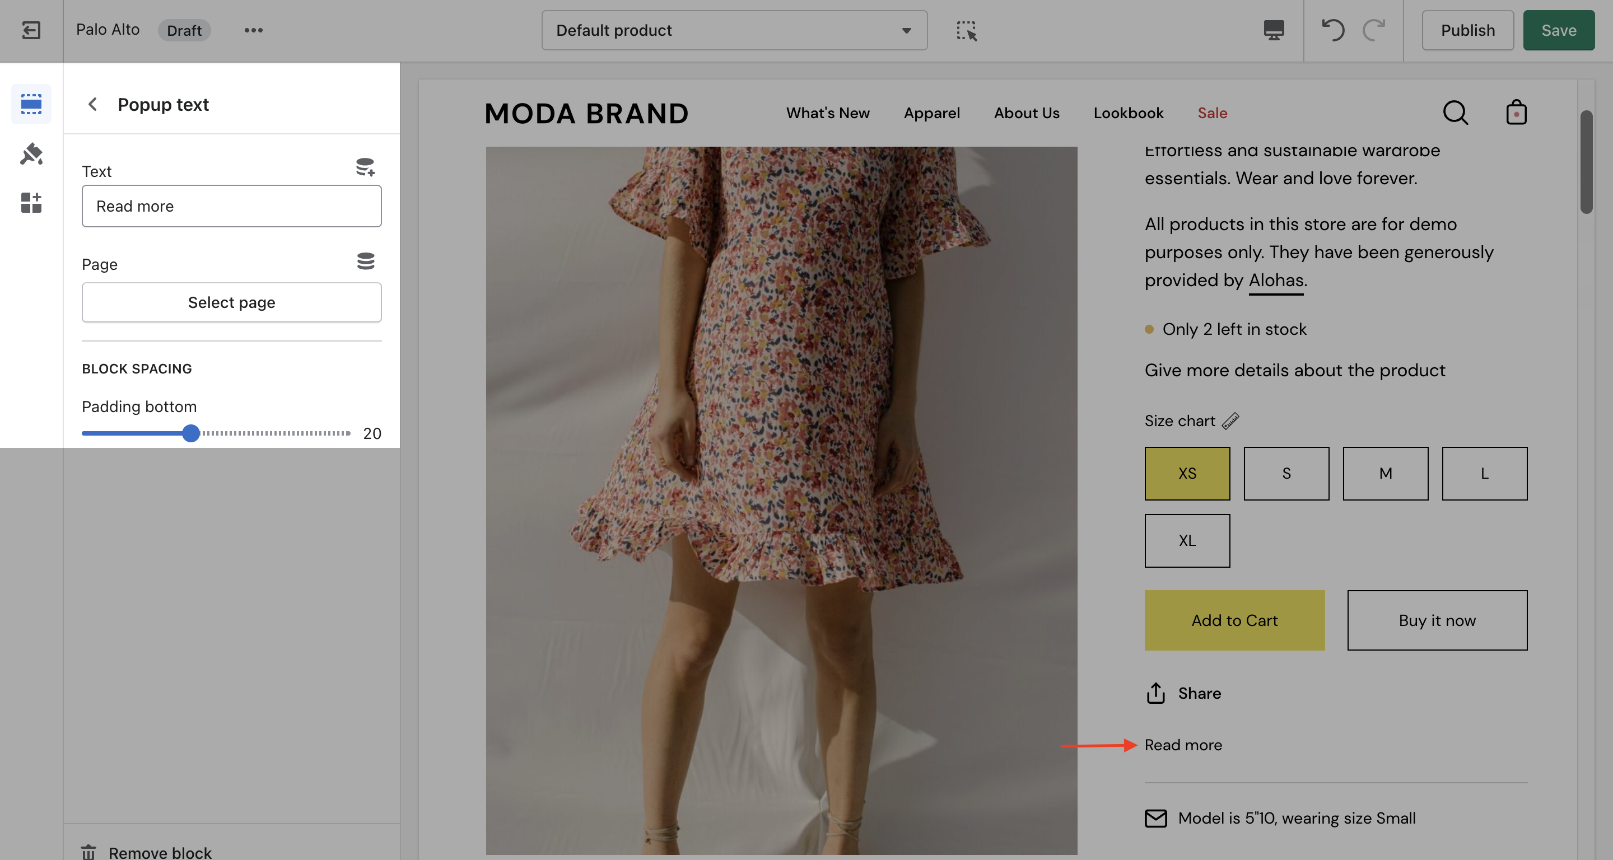
Task: Go back from Popup text panel
Action: click(x=92, y=105)
